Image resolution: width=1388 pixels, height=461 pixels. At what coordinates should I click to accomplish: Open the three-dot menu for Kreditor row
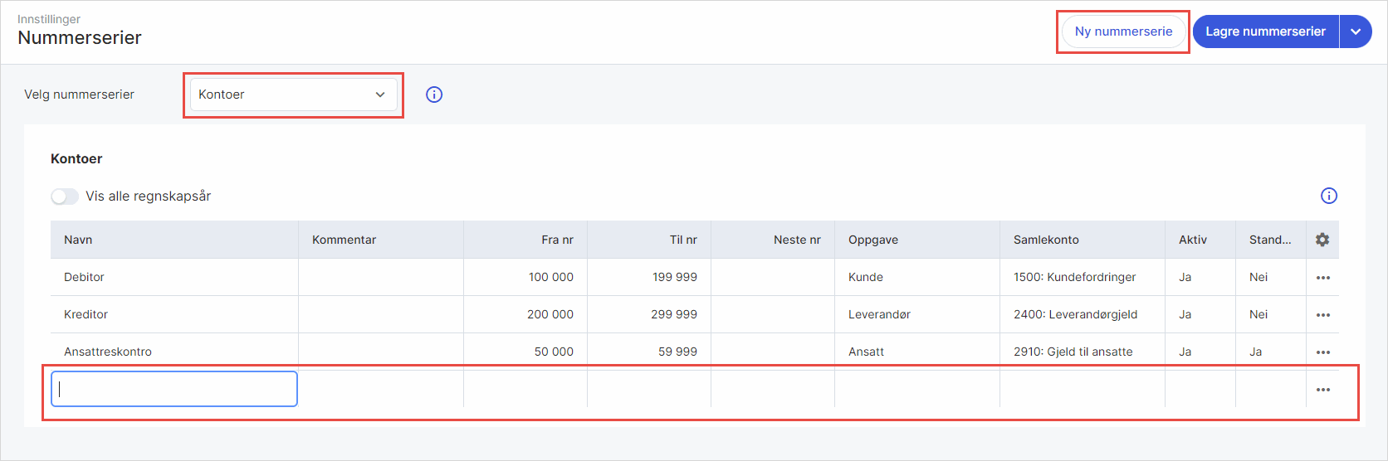pyautogui.click(x=1323, y=315)
